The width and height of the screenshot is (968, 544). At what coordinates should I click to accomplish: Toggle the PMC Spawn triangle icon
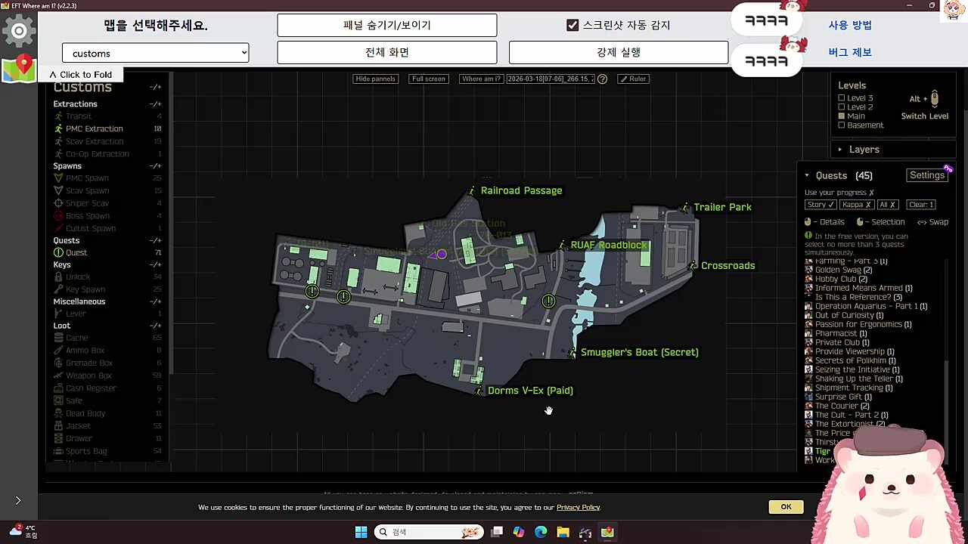(58, 178)
